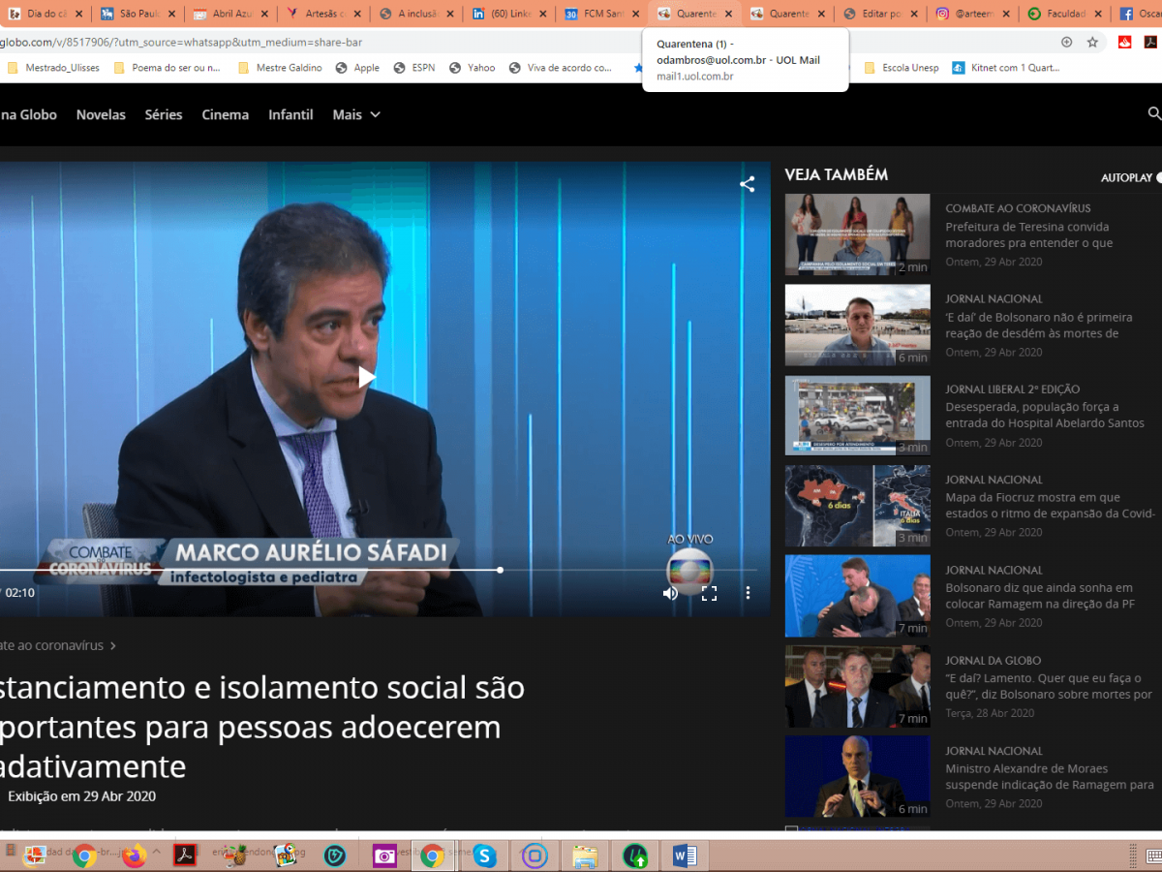Close the Dia do cli tab
This screenshot has height=872, width=1162.
click(78, 15)
